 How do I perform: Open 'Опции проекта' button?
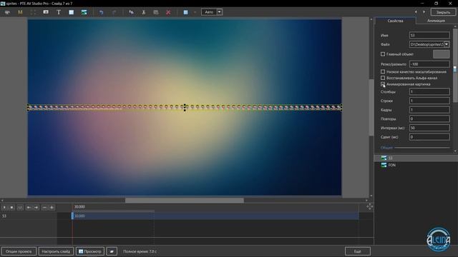[x=19, y=251]
